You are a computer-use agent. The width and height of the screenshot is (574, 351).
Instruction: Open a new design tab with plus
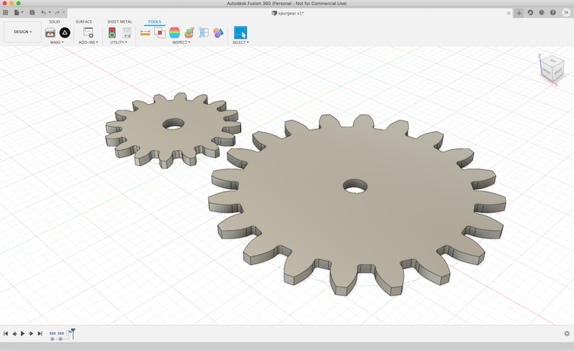[519, 13]
